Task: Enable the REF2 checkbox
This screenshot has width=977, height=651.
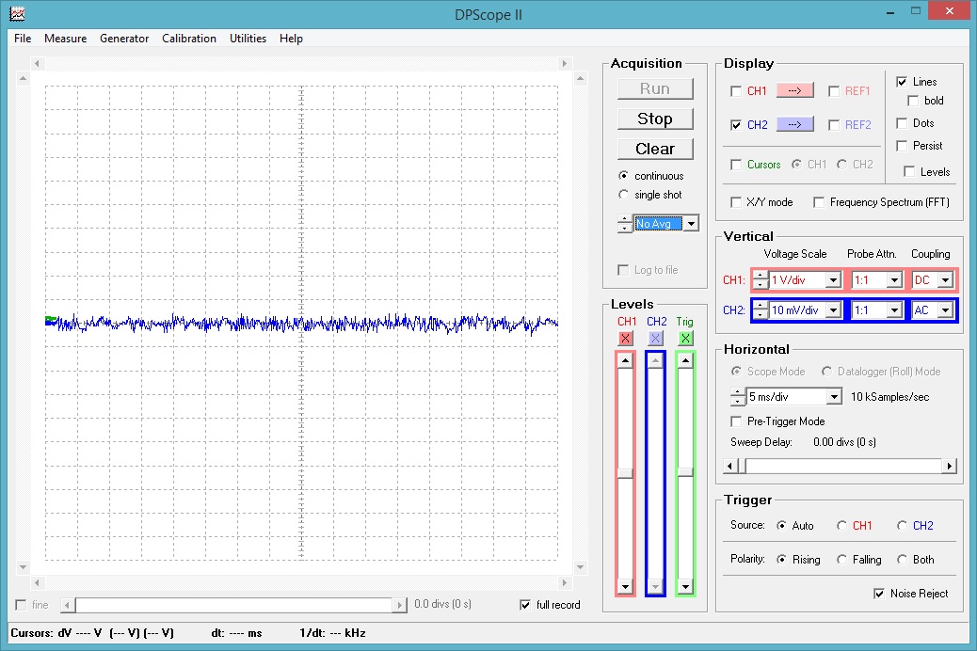Action: tap(834, 125)
